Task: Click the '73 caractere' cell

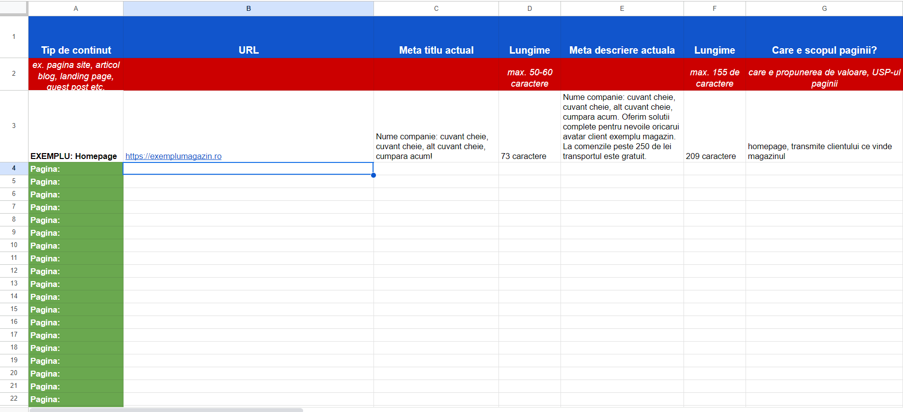Action: click(529, 127)
